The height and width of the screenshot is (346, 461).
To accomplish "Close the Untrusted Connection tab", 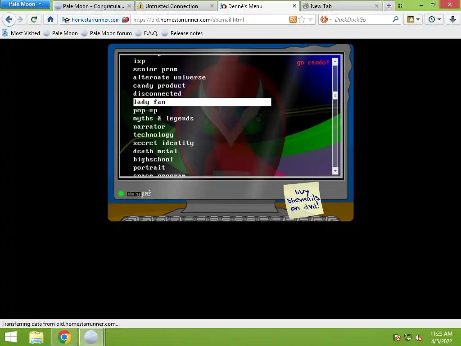I will pos(212,6).
